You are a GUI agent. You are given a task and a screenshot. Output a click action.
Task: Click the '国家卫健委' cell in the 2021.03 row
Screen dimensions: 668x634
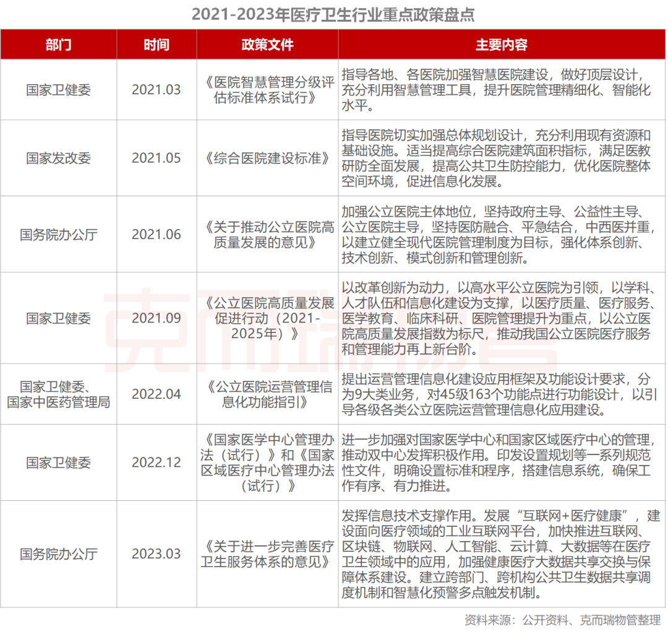pos(58,90)
